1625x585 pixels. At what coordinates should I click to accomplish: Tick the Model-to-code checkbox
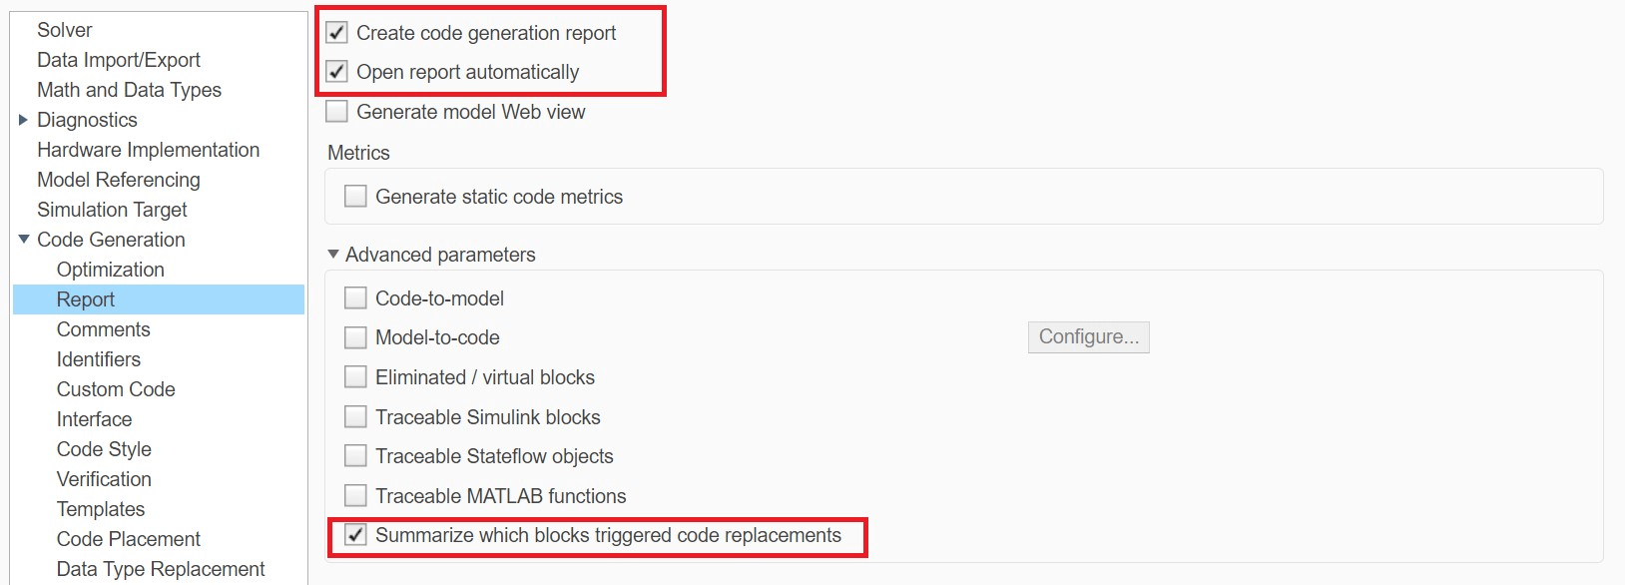tap(355, 337)
